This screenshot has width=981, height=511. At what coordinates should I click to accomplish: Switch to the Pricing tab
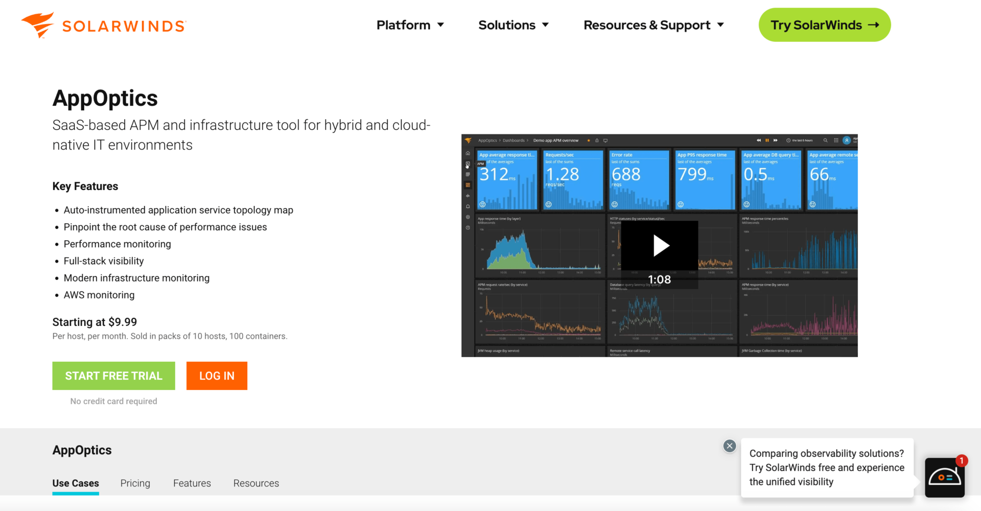[x=135, y=483]
